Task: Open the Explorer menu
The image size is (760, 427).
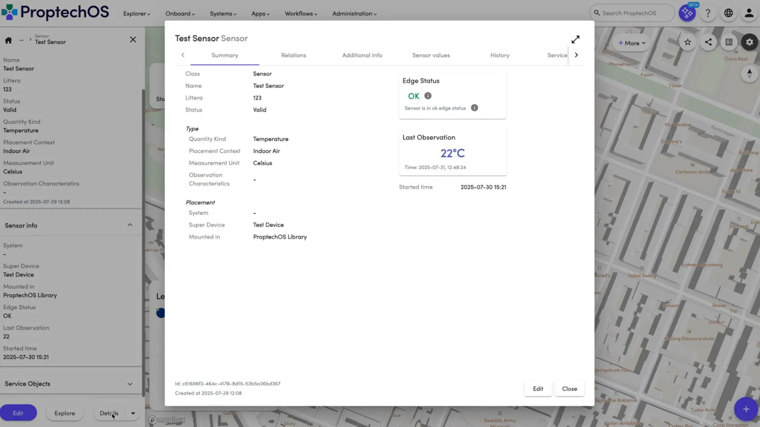Action: click(137, 13)
